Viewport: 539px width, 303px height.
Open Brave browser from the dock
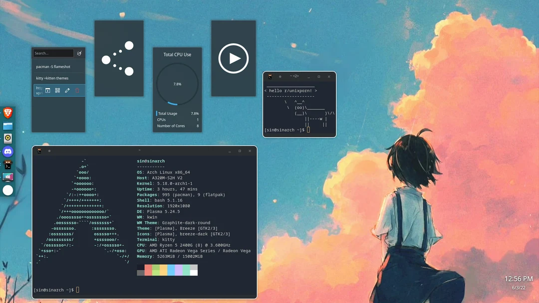coord(7,112)
